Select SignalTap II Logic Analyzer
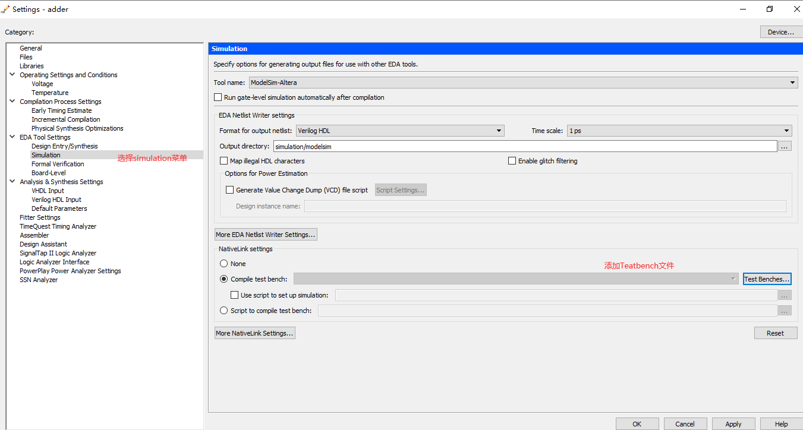The width and height of the screenshot is (803, 430). 58,253
